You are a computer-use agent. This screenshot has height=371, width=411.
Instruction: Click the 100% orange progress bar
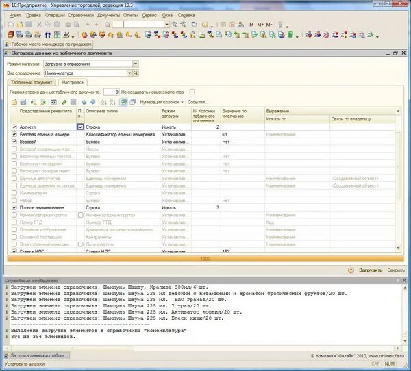[206, 259]
